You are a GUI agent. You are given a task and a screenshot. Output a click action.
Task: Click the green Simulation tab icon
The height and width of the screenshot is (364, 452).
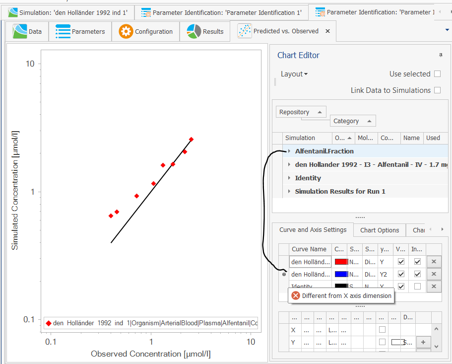click(x=13, y=12)
